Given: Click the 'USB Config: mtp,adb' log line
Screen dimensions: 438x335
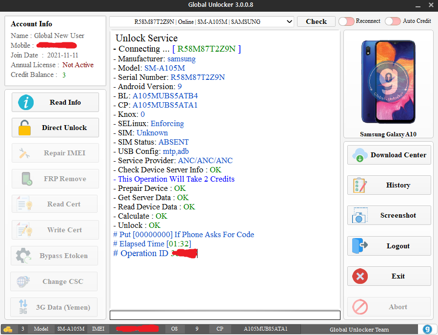Looking at the screenshot, I should [x=151, y=151].
